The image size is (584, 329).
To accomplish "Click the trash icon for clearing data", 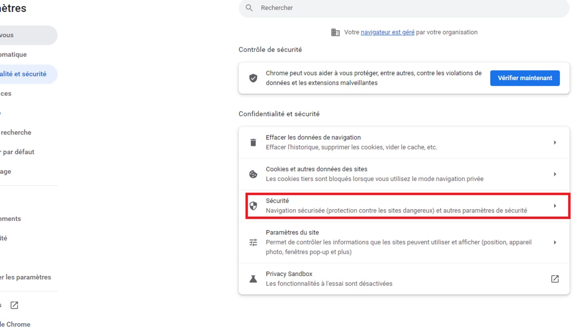I will pyautogui.click(x=253, y=142).
